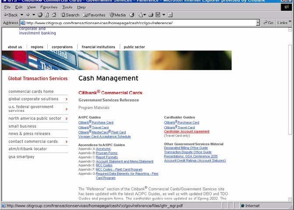This screenshot has width=294, height=210.
Task: Go to commercial cards home
Action: pos(31,91)
